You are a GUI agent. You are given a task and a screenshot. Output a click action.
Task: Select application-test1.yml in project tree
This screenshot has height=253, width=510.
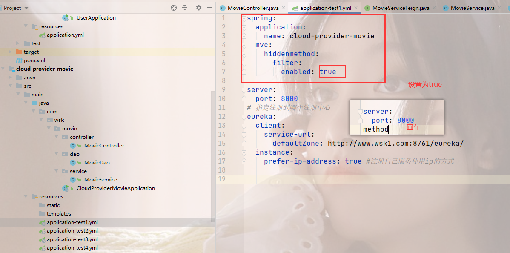pyautogui.click(x=72, y=222)
